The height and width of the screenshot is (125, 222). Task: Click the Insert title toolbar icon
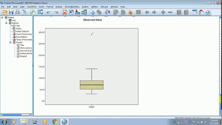point(201,12)
